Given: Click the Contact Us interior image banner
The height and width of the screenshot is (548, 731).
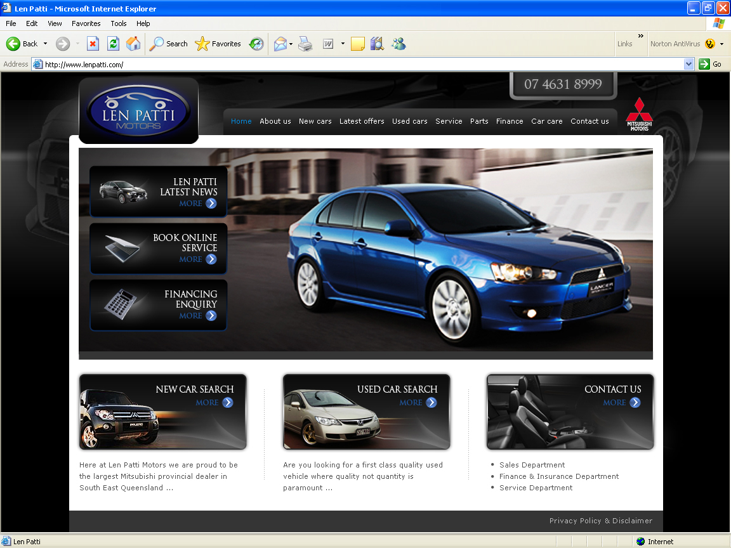Looking at the screenshot, I should (x=570, y=412).
